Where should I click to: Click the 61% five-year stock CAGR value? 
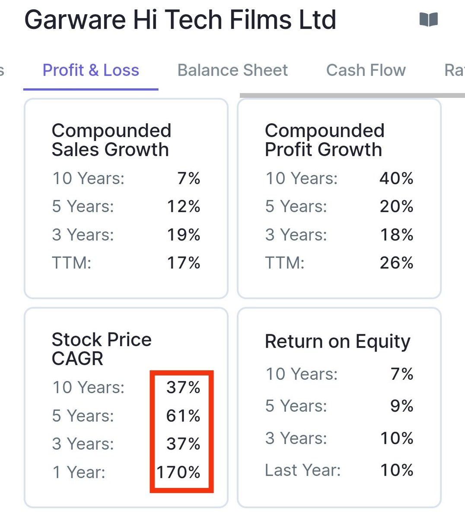[183, 416]
